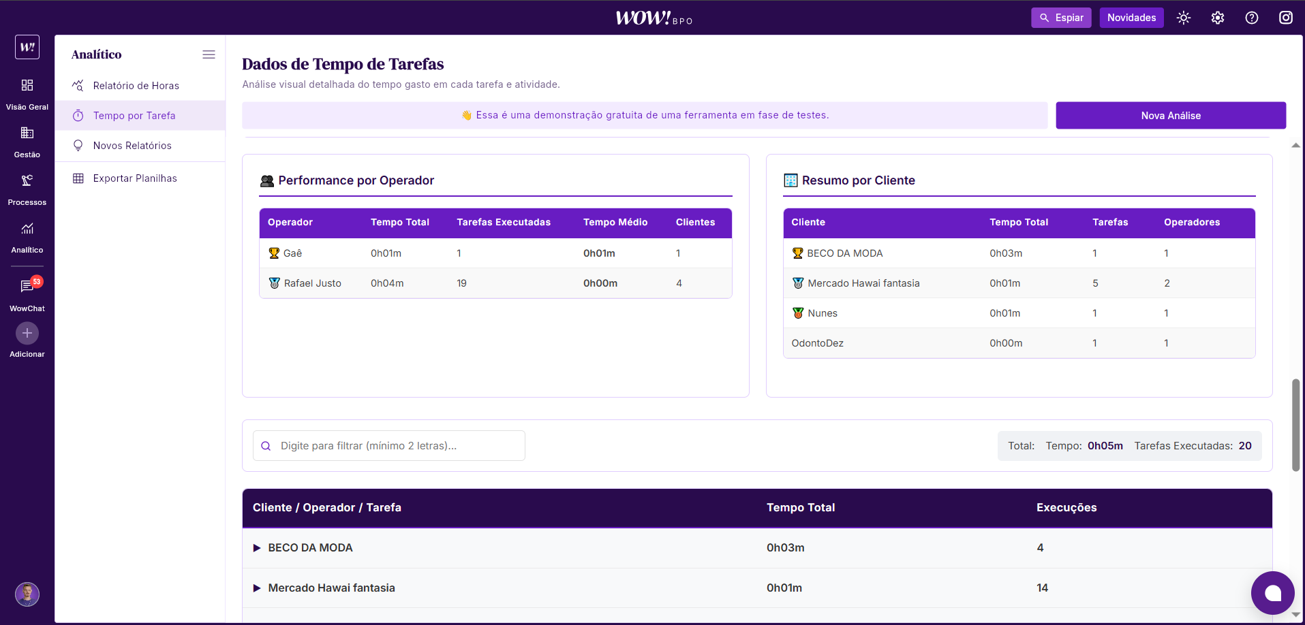1305x625 pixels.
Task: Open the Gestão section in sidebar
Action: [x=27, y=133]
